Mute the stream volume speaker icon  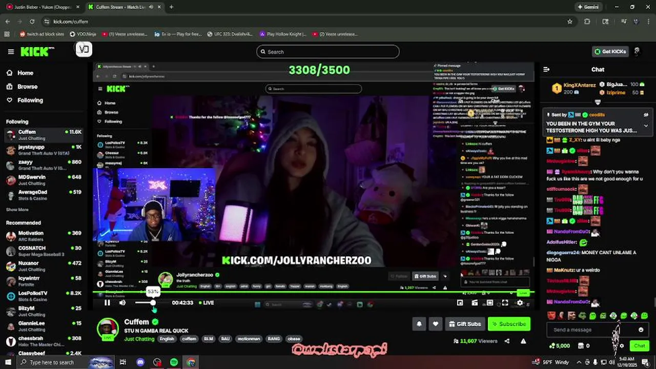tap(122, 303)
